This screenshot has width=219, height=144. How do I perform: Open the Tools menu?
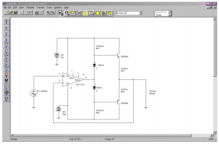[49, 7]
